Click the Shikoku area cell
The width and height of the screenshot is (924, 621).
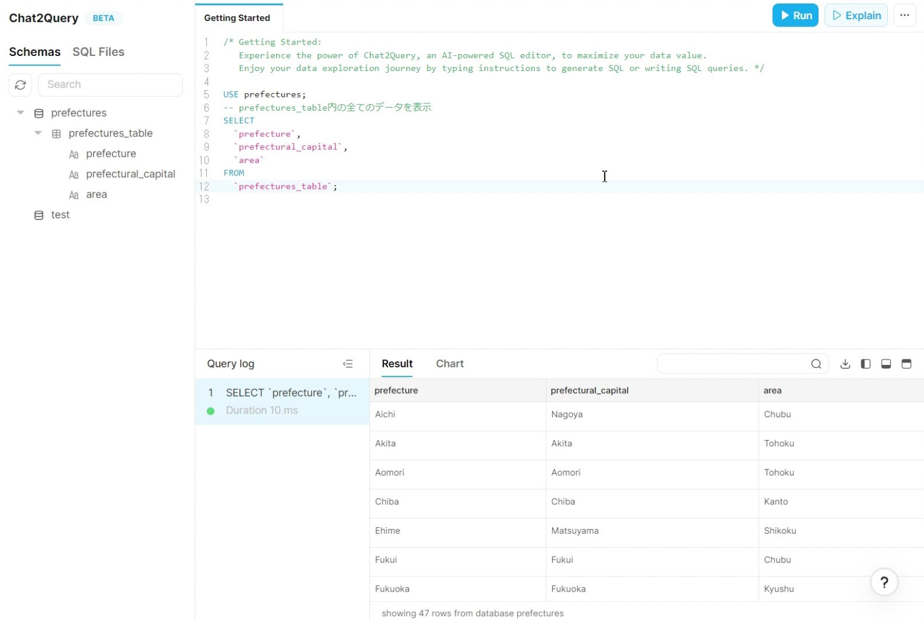pyautogui.click(x=841, y=531)
